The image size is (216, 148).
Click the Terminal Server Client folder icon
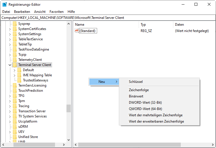15,65
